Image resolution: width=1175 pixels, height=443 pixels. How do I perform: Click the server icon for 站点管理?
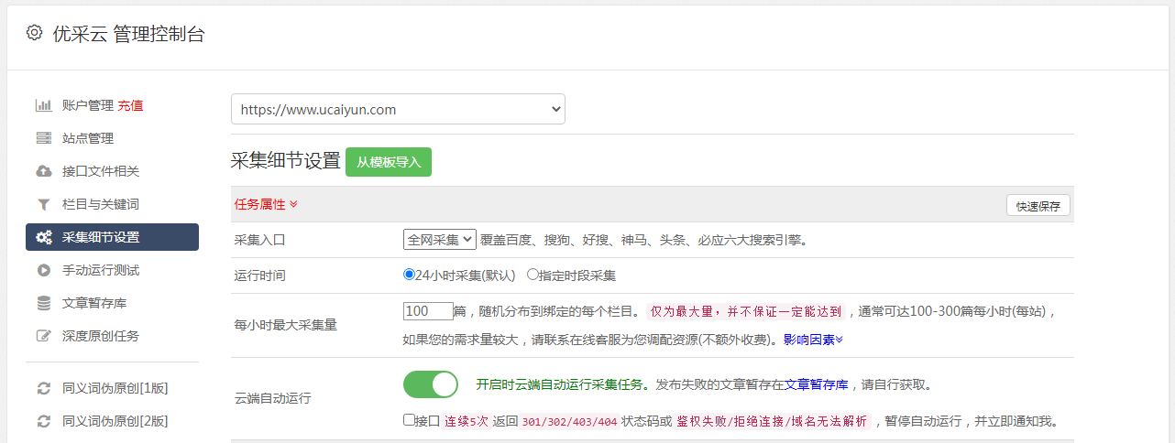coord(43,138)
